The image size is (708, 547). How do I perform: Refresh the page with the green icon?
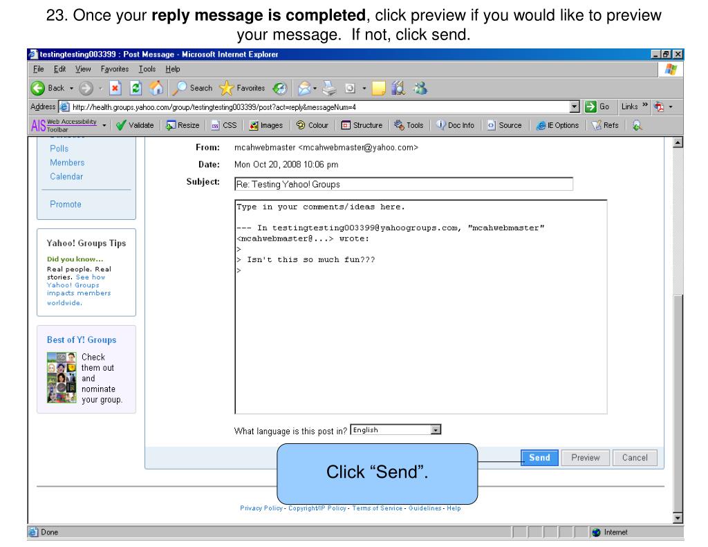tap(136, 88)
